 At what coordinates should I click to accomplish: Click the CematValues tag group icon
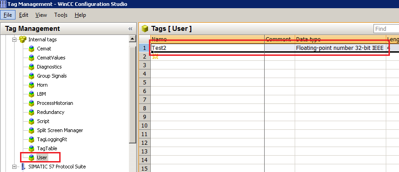[x=31, y=58]
